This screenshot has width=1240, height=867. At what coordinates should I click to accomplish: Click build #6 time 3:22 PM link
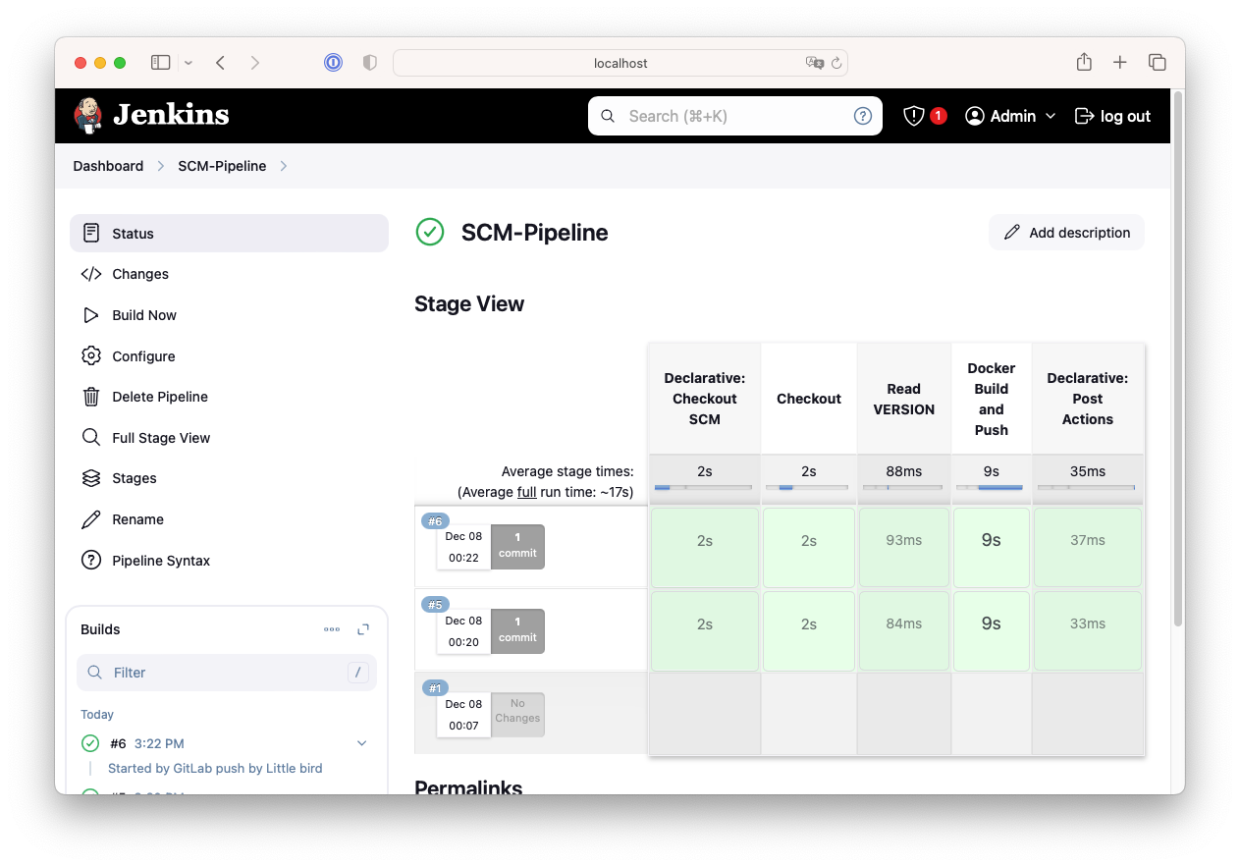coord(159,743)
